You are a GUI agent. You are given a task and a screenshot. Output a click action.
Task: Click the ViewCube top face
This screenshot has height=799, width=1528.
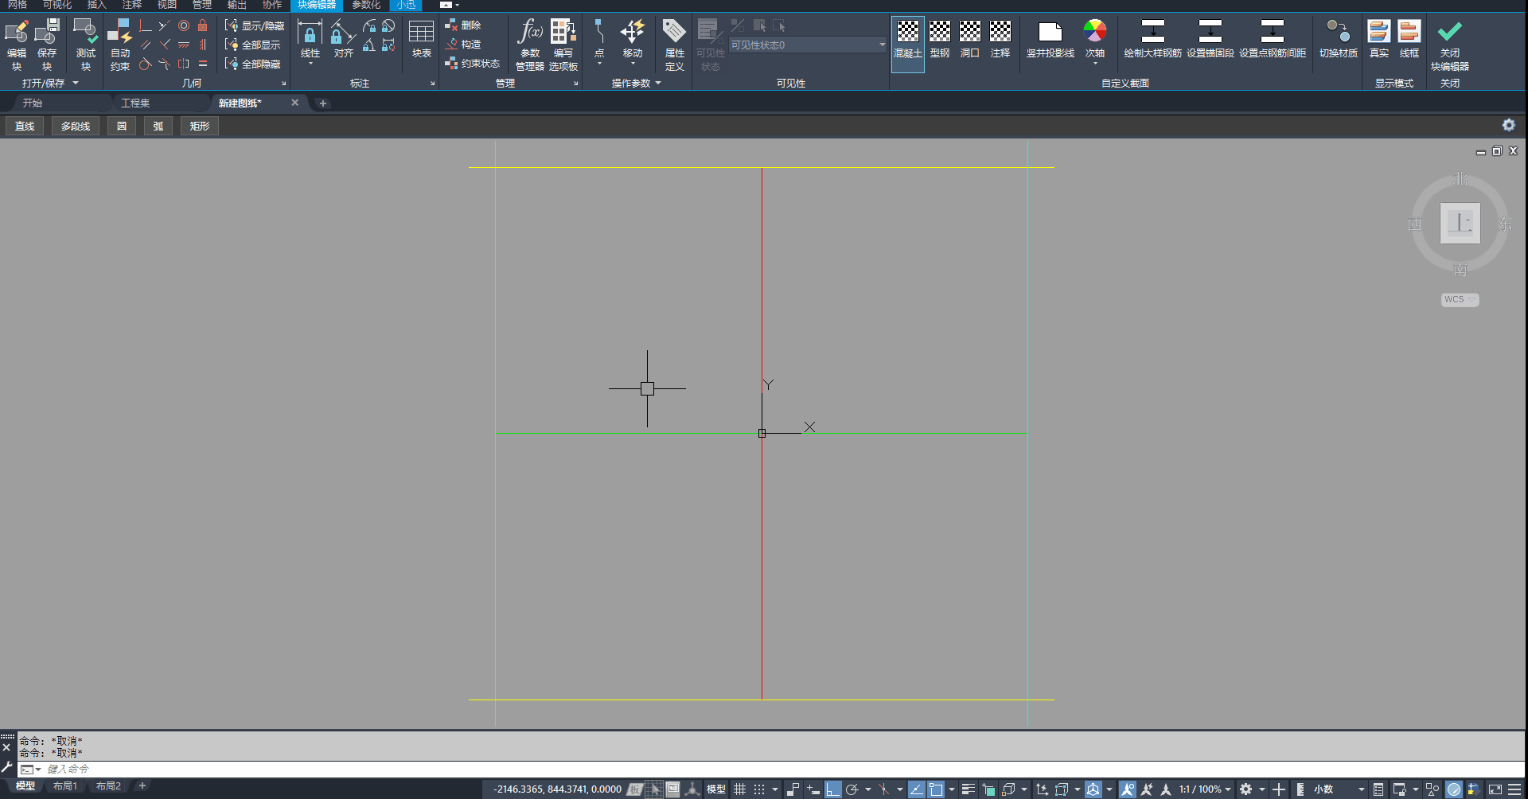pyautogui.click(x=1460, y=223)
